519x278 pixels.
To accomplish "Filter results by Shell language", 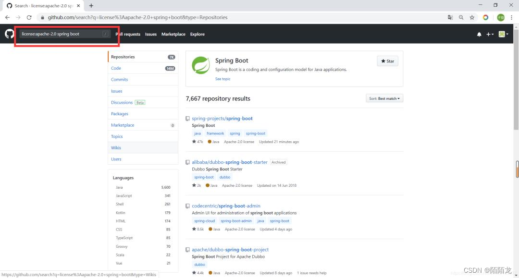I will pyautogui.click(x=143, y=204).
